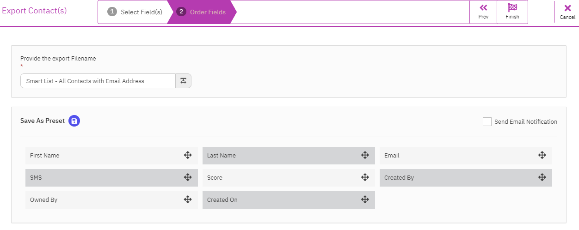Click the Export Contact(s) heading
This screenshot has height=230, width=579.
click(35, 11)
